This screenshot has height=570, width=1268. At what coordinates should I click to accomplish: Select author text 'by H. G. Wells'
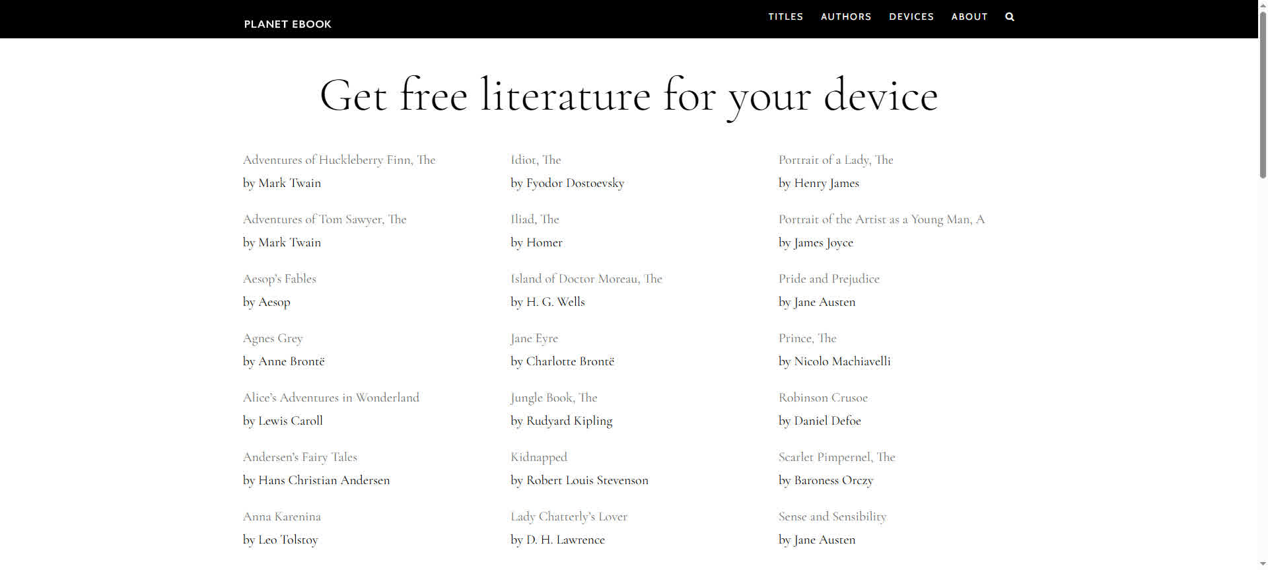click(x=548, y=302)
